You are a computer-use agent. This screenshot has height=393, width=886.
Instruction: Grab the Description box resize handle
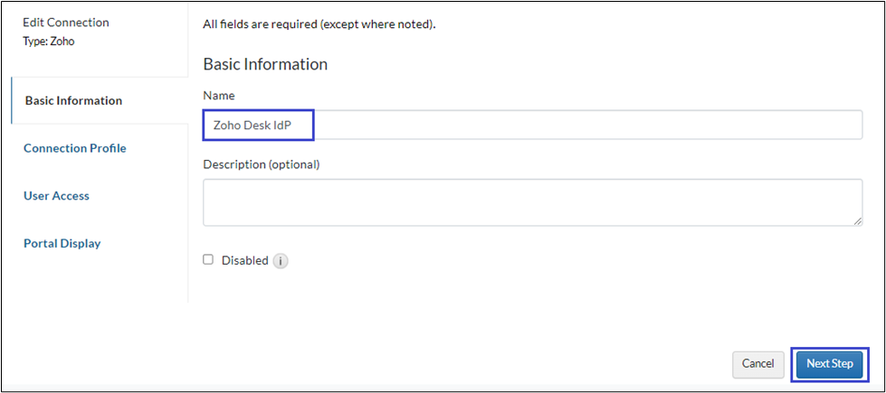(857, 220)
